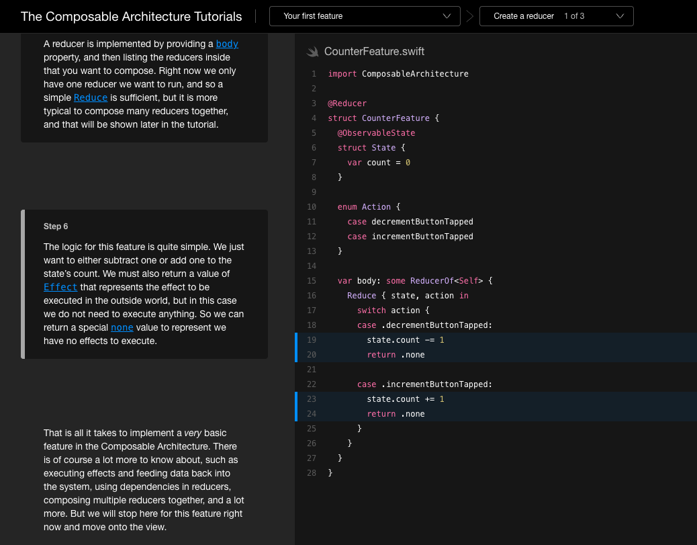This screenshot has width=697, height=545.
Task: Click the "none" link in Step 6
Action: [122, 327]
